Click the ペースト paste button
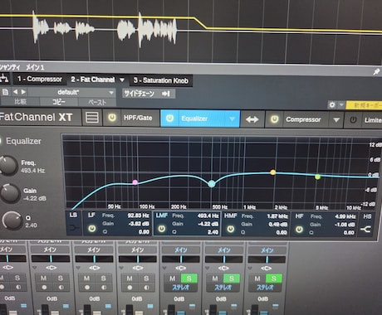Screen dimensions: 382x315 click(97, 102)
